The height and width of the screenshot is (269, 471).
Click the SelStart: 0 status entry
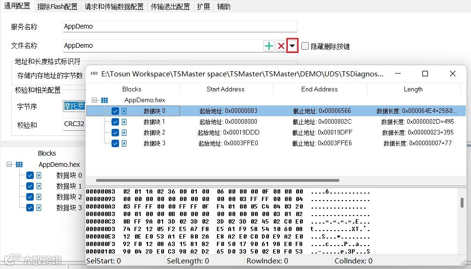[104, 261]
